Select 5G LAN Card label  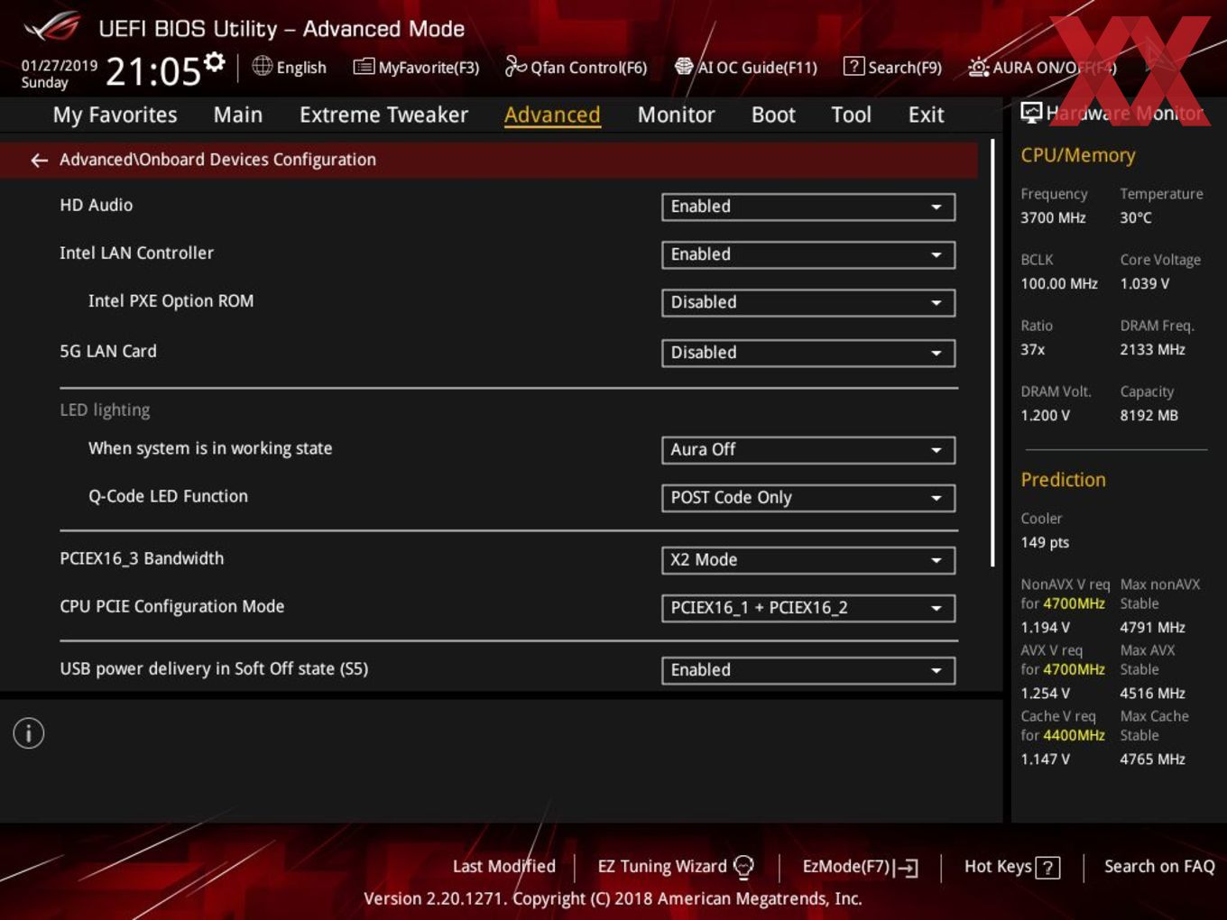[x=108, y=352]
